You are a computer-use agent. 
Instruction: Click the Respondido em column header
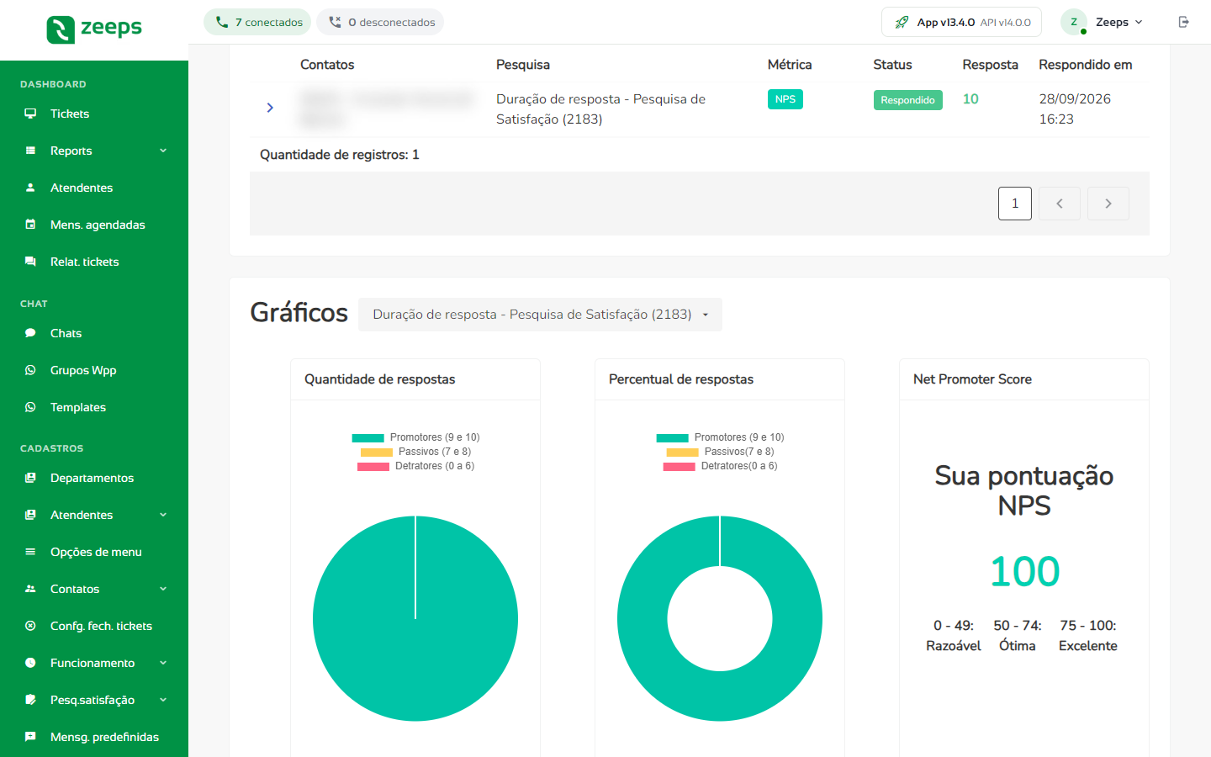pos(1086,65)
